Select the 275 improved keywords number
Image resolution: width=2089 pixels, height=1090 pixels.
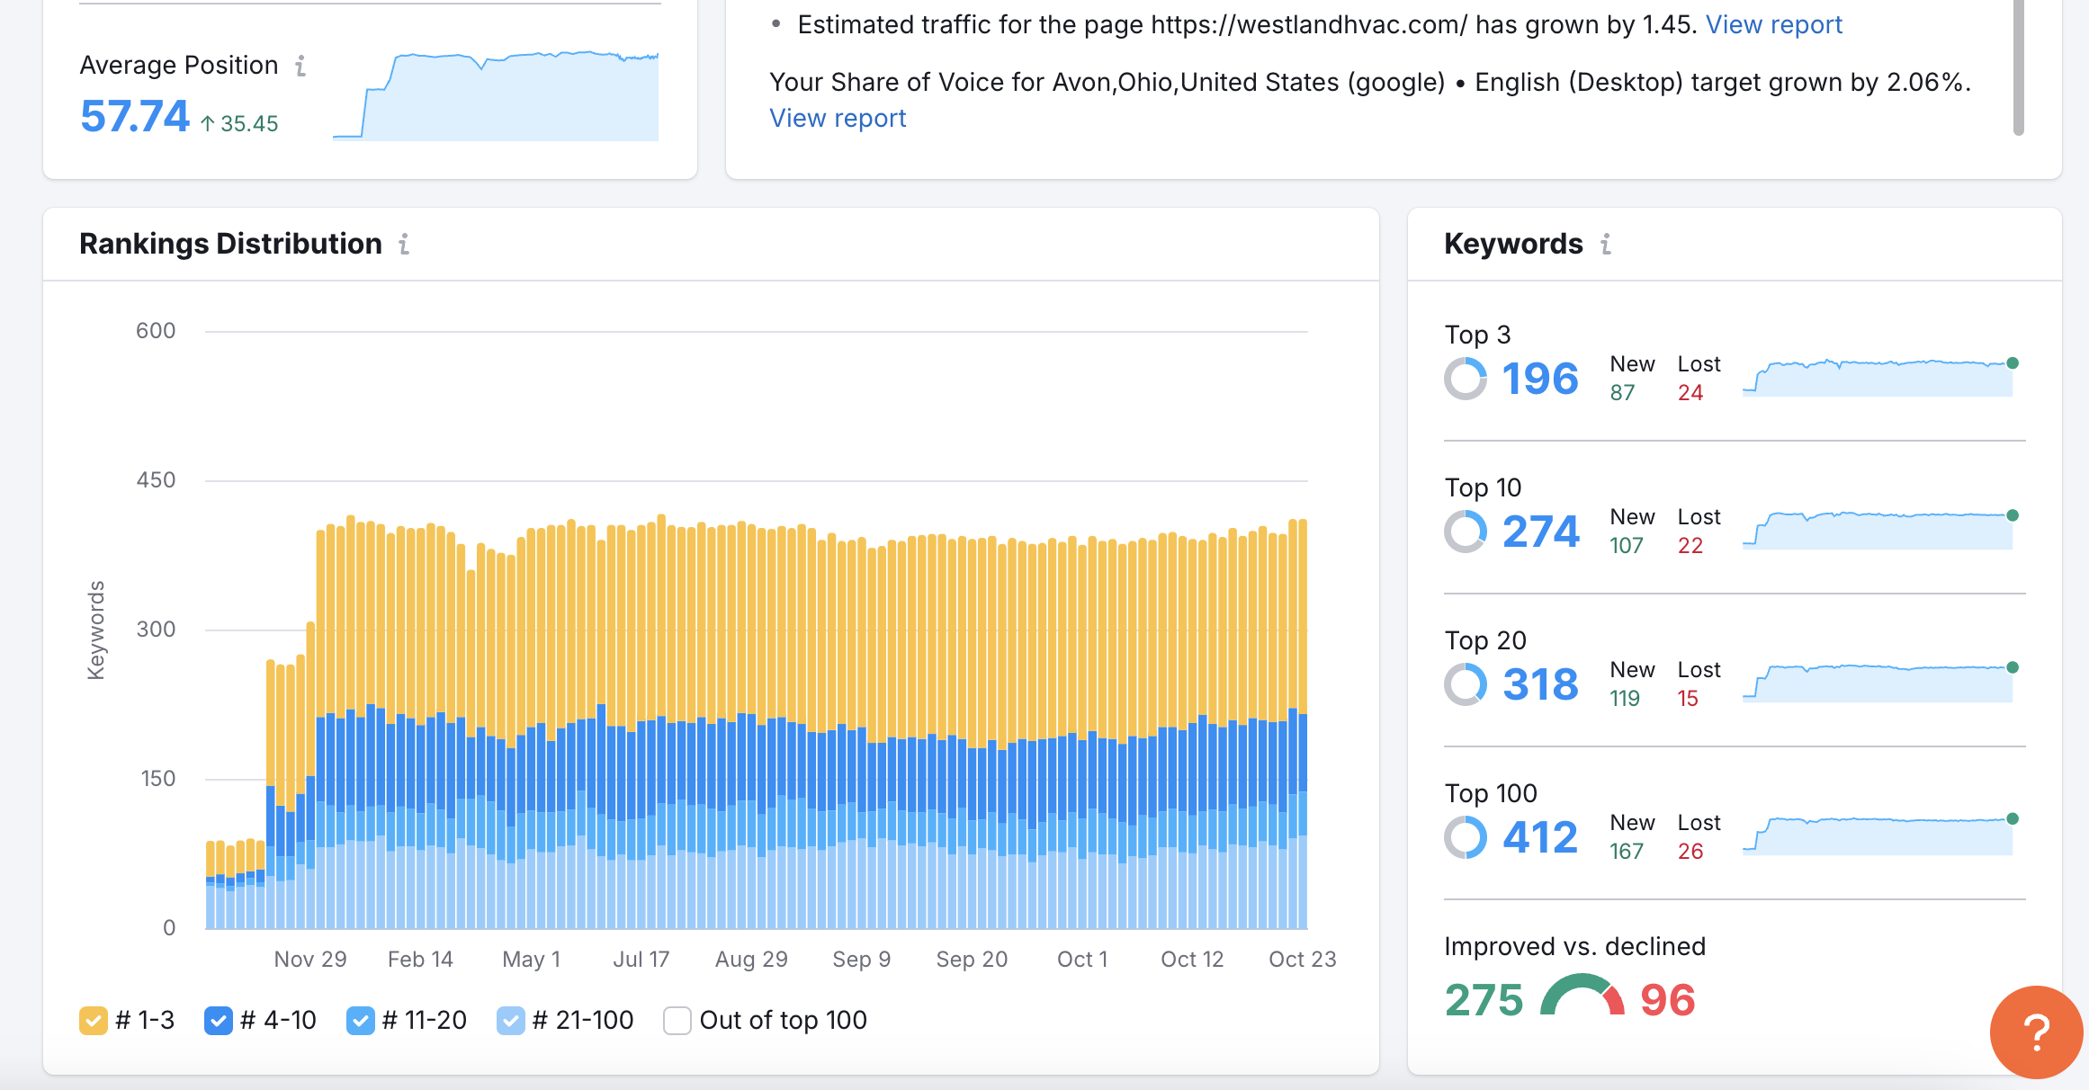coord(1484,1000)
